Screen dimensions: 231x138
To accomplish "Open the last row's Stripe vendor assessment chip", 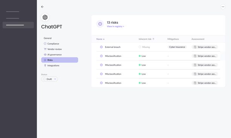I will point(205,83).
